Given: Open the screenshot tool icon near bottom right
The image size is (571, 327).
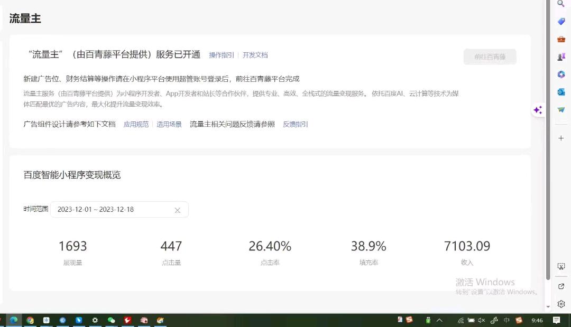Looking at the screenshot, I should [x=561, y=266].
